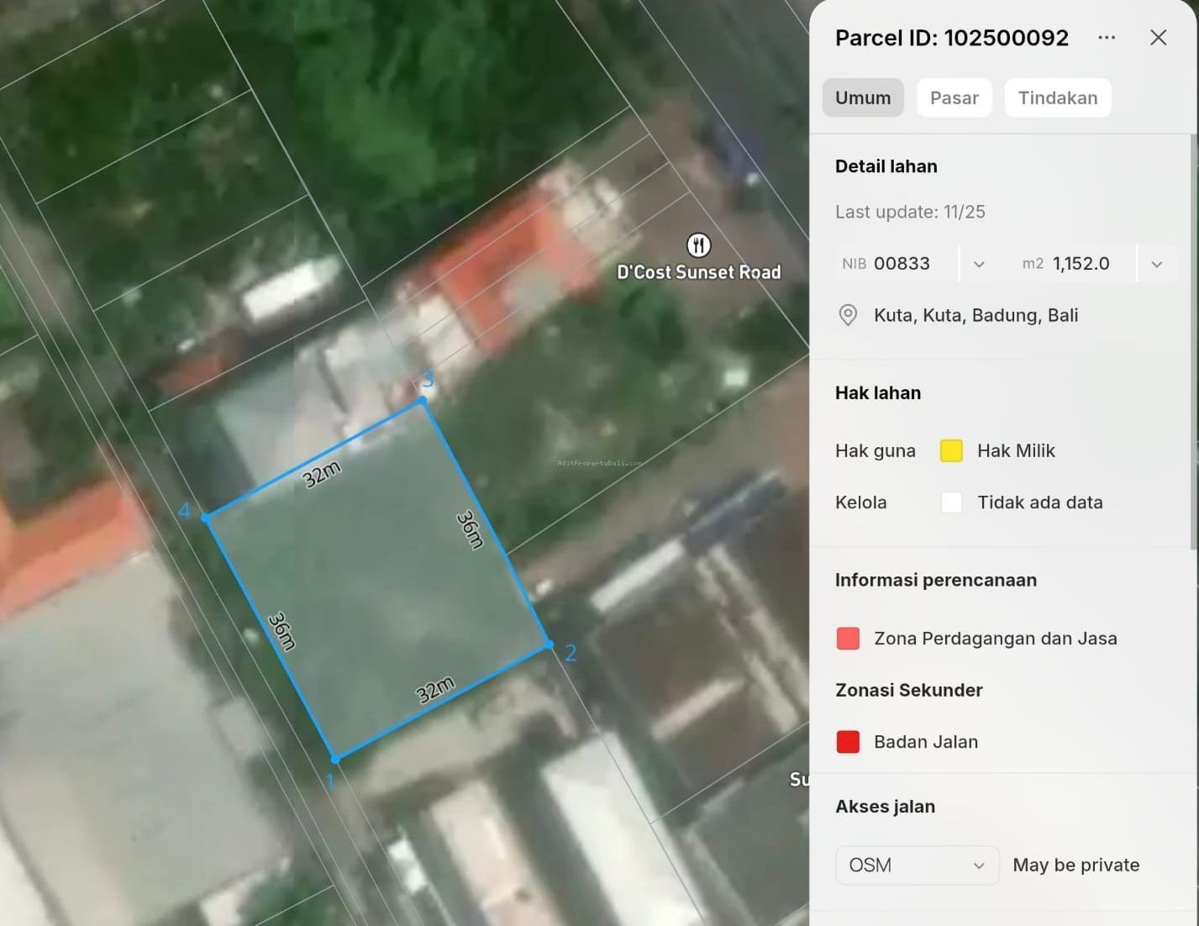1199x926 pixels.
Task: Click the D'Cost Sunset Road restaurant icon
Action: point(698,245)
